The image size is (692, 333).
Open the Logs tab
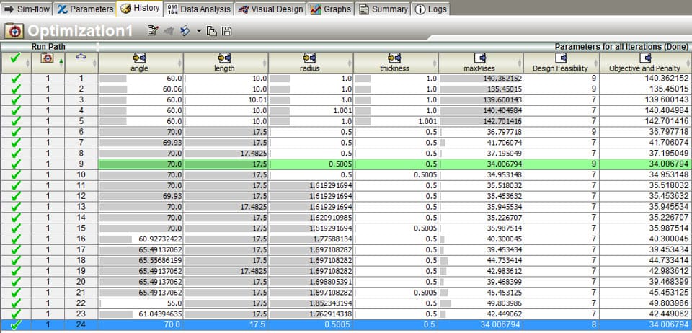(431, 9)
